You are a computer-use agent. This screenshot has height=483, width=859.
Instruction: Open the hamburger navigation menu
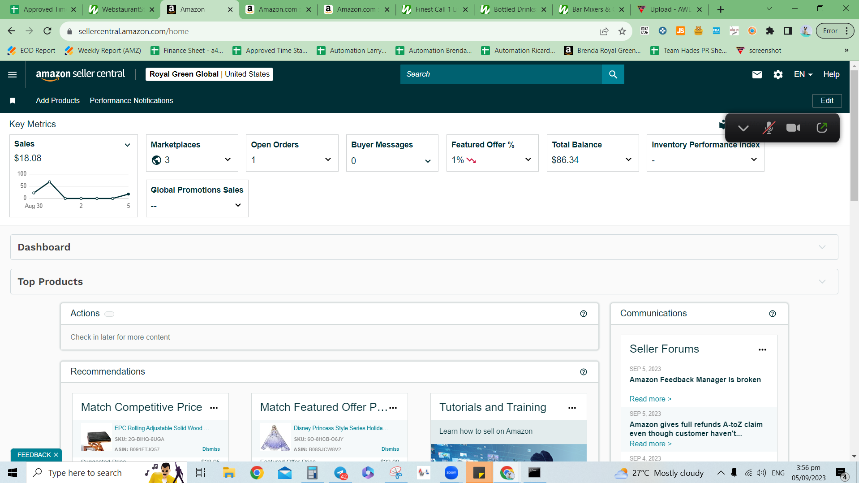point(12,74)
